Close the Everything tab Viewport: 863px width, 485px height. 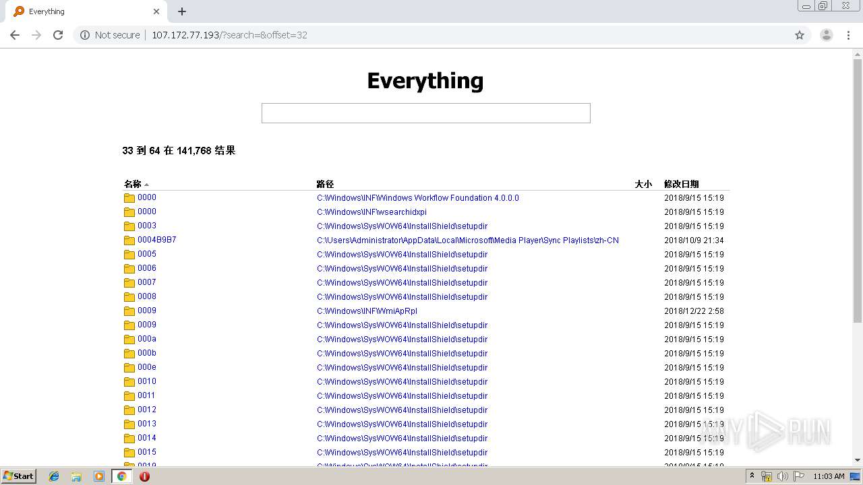[156, 11]
